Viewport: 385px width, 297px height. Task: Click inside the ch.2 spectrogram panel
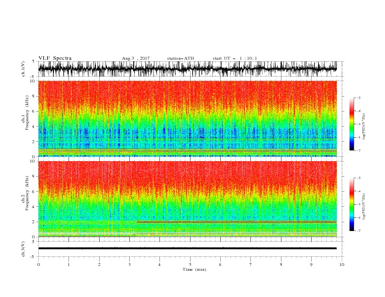(x=188, y=199)
